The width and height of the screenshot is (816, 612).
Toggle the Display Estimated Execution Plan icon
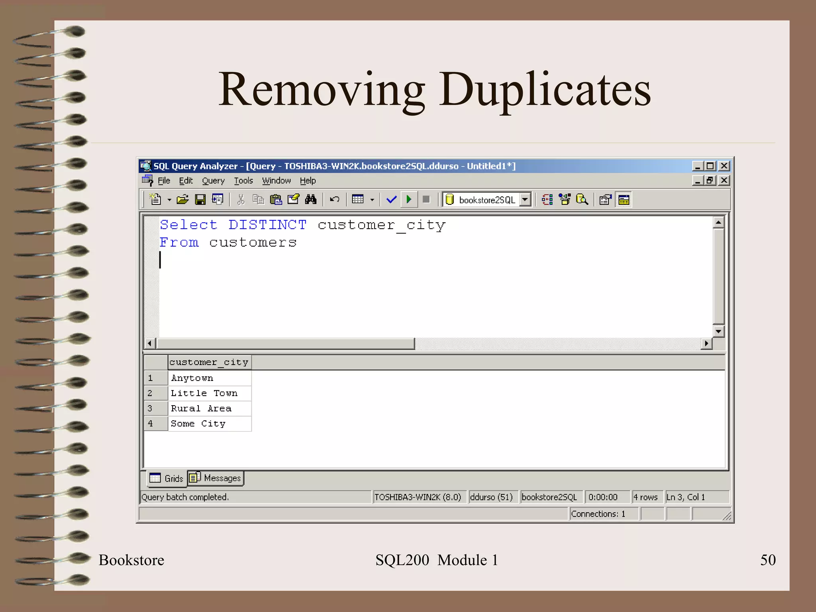coord(547,199)
